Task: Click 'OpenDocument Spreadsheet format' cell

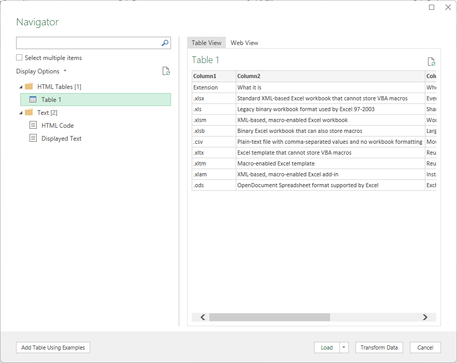Action: coord(331,185)
